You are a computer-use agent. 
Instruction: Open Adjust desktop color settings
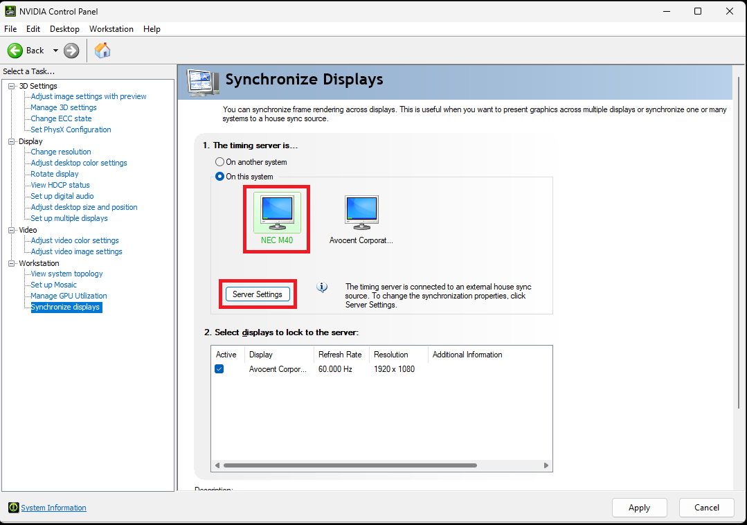(79, 163)
